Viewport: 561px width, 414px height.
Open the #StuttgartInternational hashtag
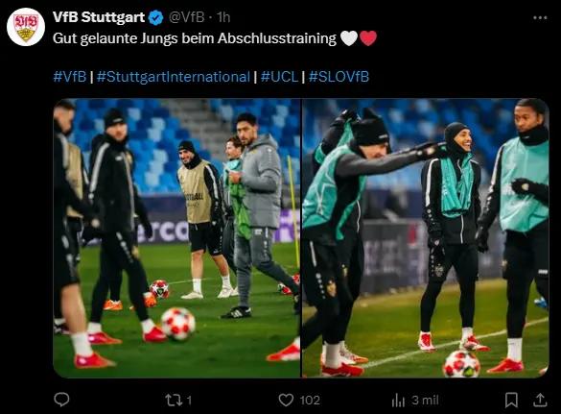[x=174, y=77]
